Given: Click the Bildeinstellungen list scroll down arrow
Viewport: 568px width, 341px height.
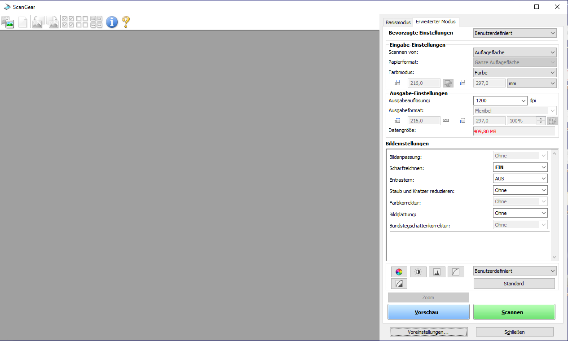Looking at the screenshot, I should [554, 257].
